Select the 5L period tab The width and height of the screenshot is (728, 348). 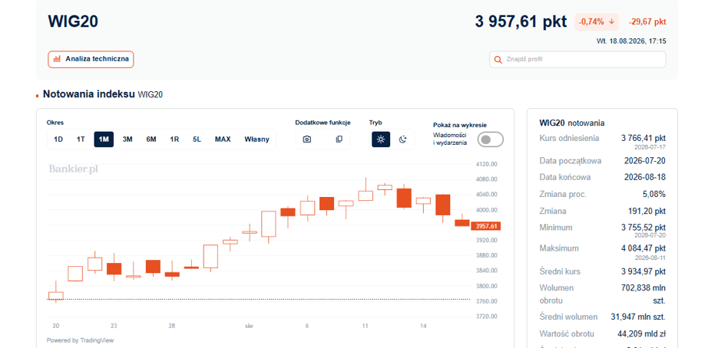click(x=197, y=139)
